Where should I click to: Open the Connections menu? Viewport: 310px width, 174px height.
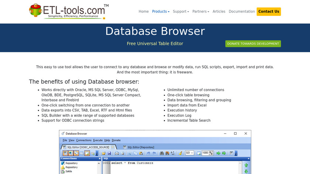(84, 140)
